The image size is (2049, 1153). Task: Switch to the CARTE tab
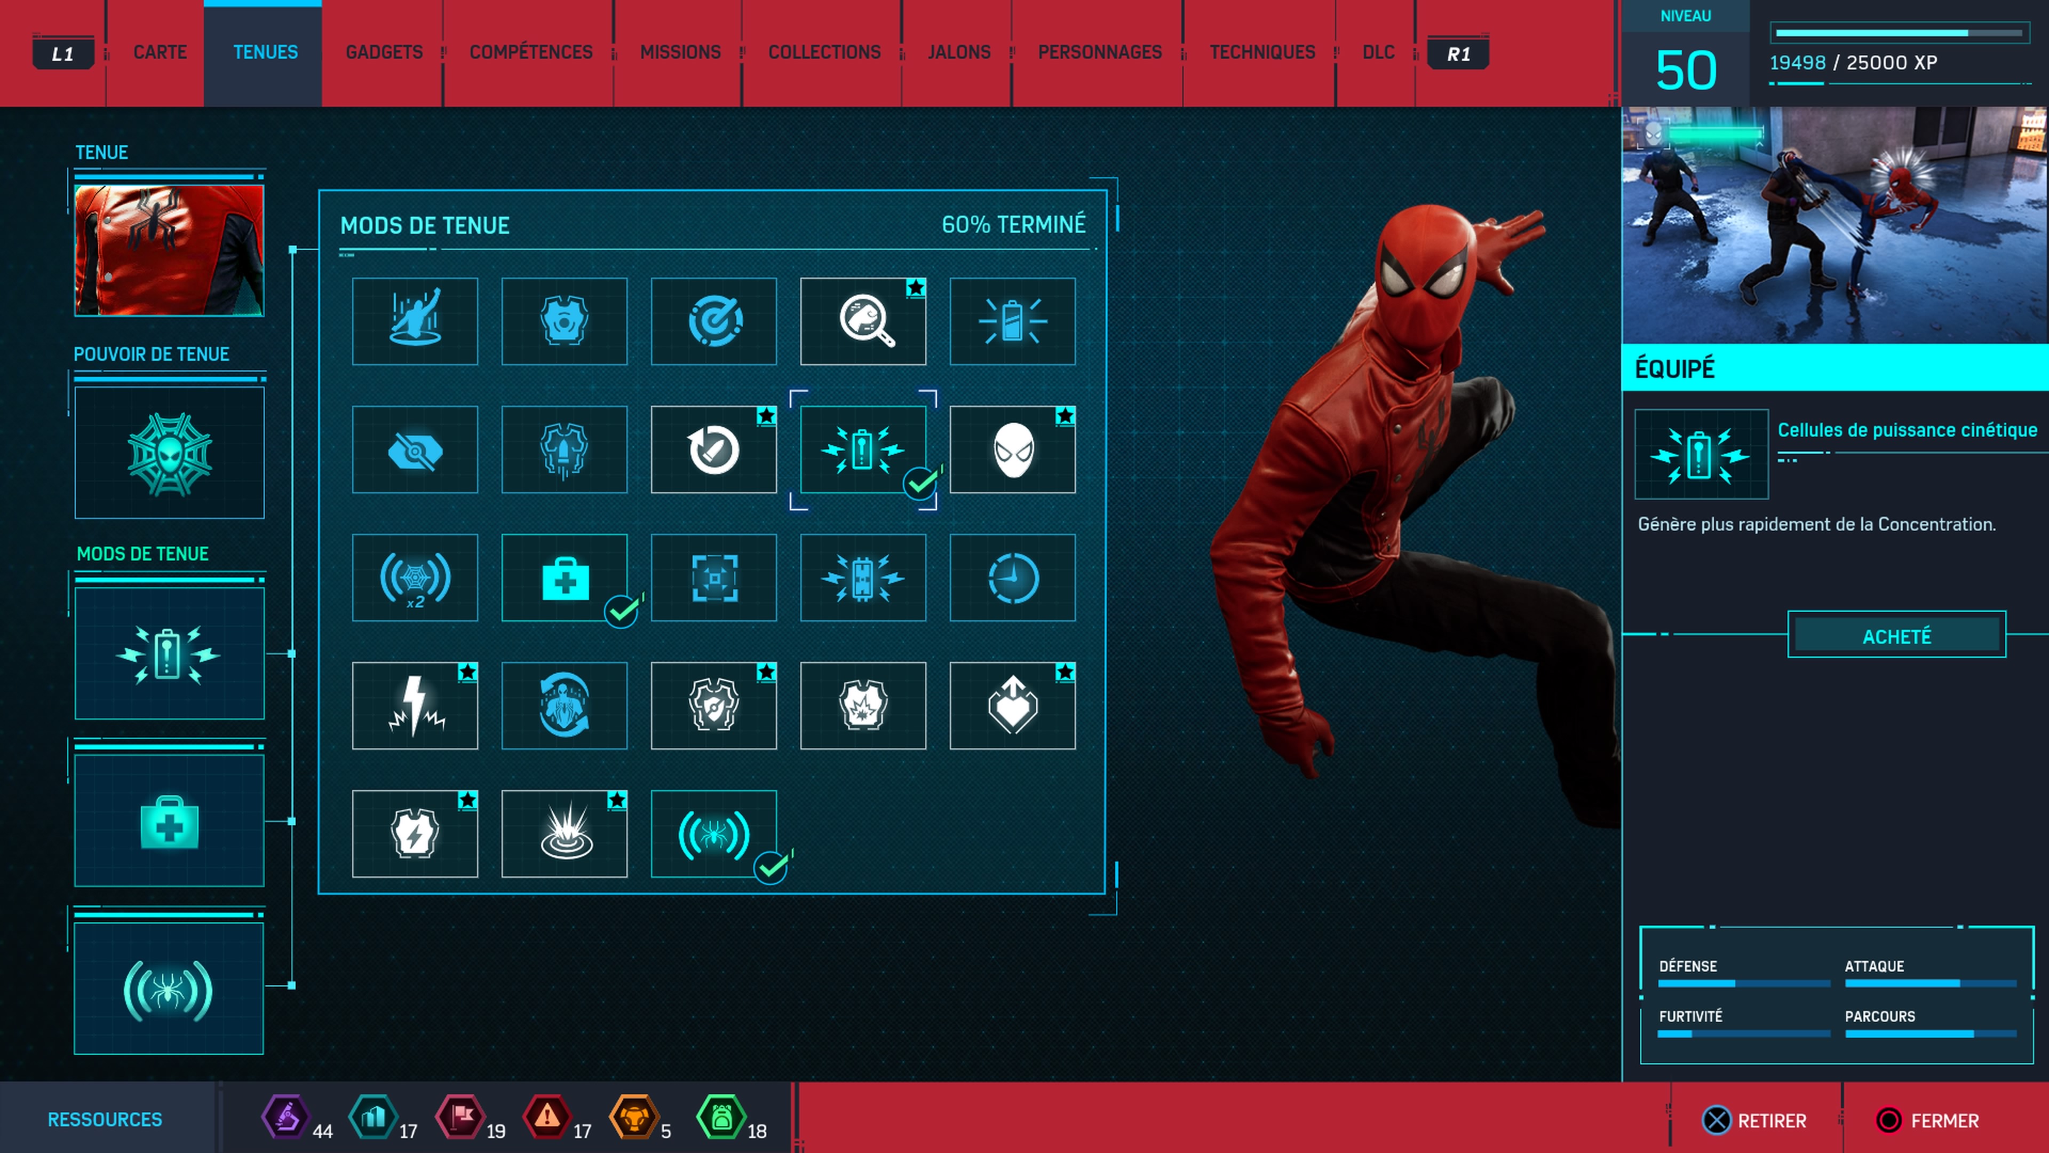click(160, 52)
